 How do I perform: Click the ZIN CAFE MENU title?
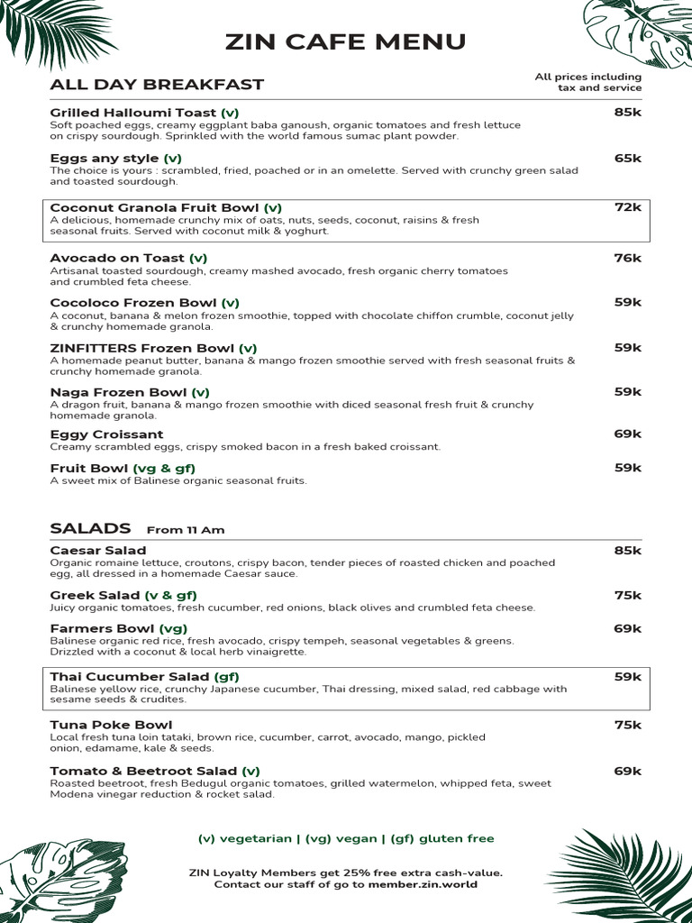click(346, 41)
